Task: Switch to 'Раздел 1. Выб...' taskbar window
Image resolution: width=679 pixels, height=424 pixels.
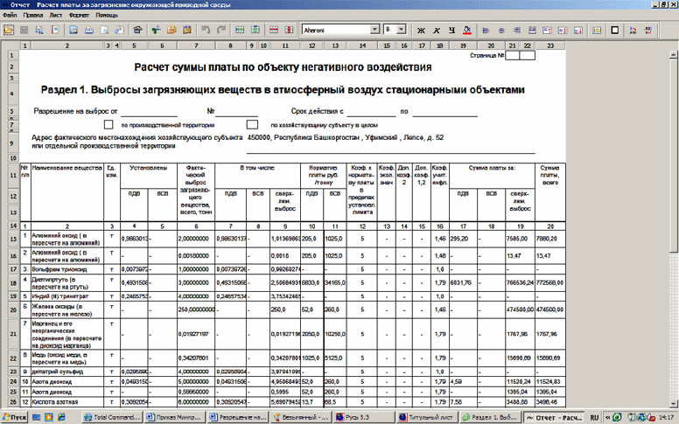Action: (490, 418)
